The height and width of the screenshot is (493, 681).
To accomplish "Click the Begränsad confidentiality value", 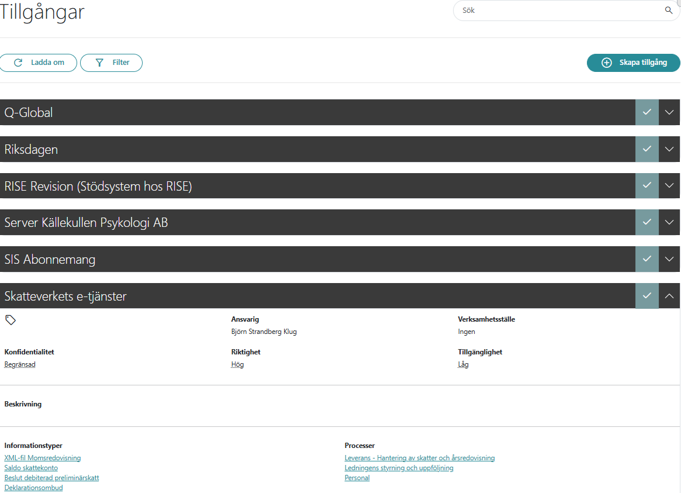I will tap(20, 364).
